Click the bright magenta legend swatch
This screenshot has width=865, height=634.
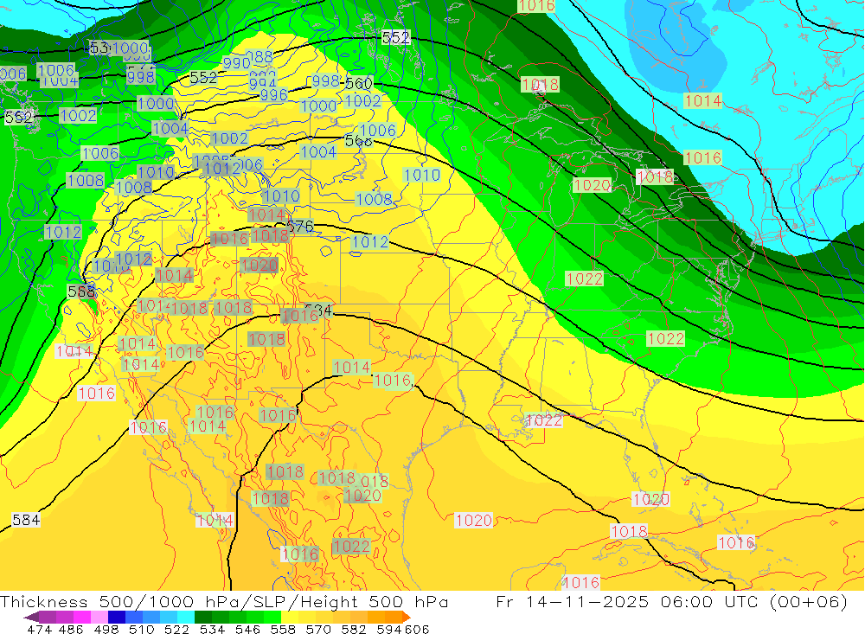coord(81,617)
